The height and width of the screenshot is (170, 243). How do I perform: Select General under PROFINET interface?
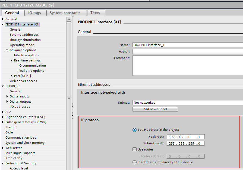(x=15, y=30)
